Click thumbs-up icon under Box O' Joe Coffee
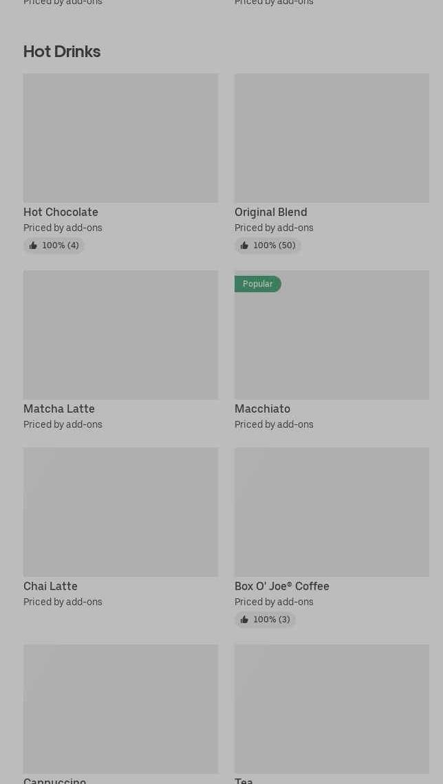 tap(244, 620)
